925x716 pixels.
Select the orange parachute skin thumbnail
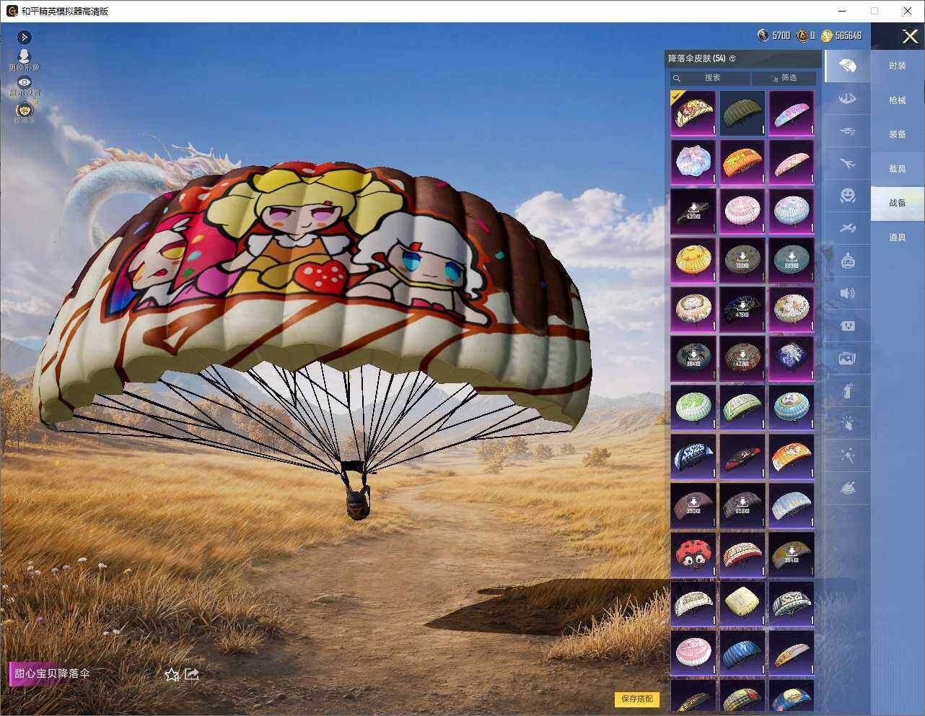click(742, 162)
